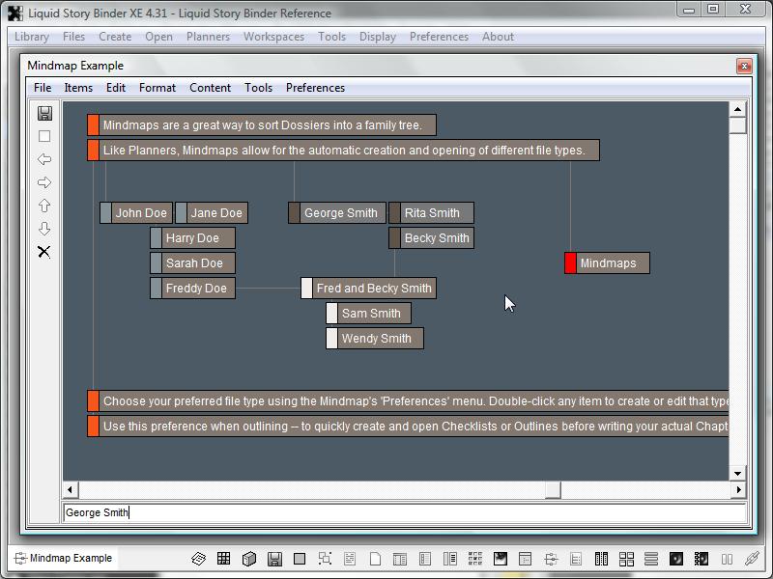Click the save floppy disk icon in the Mindmap sidebar
773x579 pixels.
pyautogui.click(x=44, y=113)
